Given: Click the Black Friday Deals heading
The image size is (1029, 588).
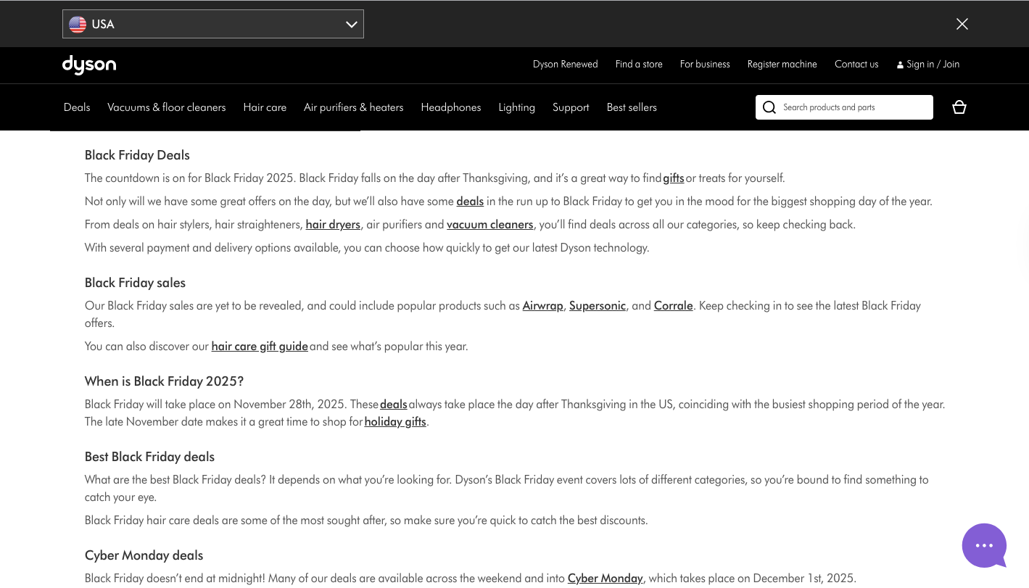Looking at the screenshot, I should [137, 155].
